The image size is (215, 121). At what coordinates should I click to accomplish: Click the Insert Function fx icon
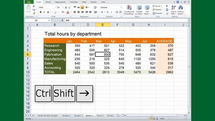(x=62, y=20)
